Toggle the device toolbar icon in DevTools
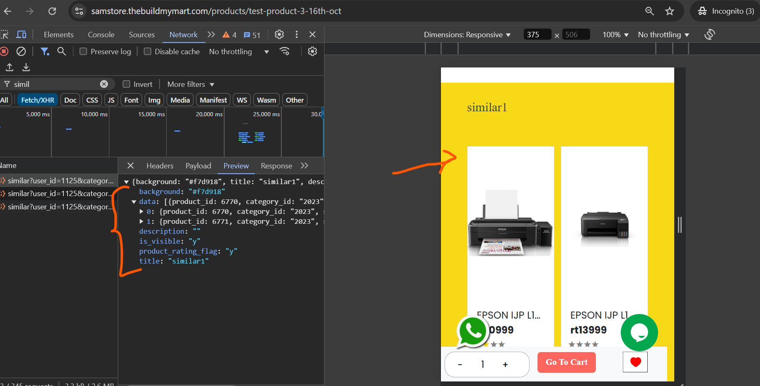 click(21, 34)
